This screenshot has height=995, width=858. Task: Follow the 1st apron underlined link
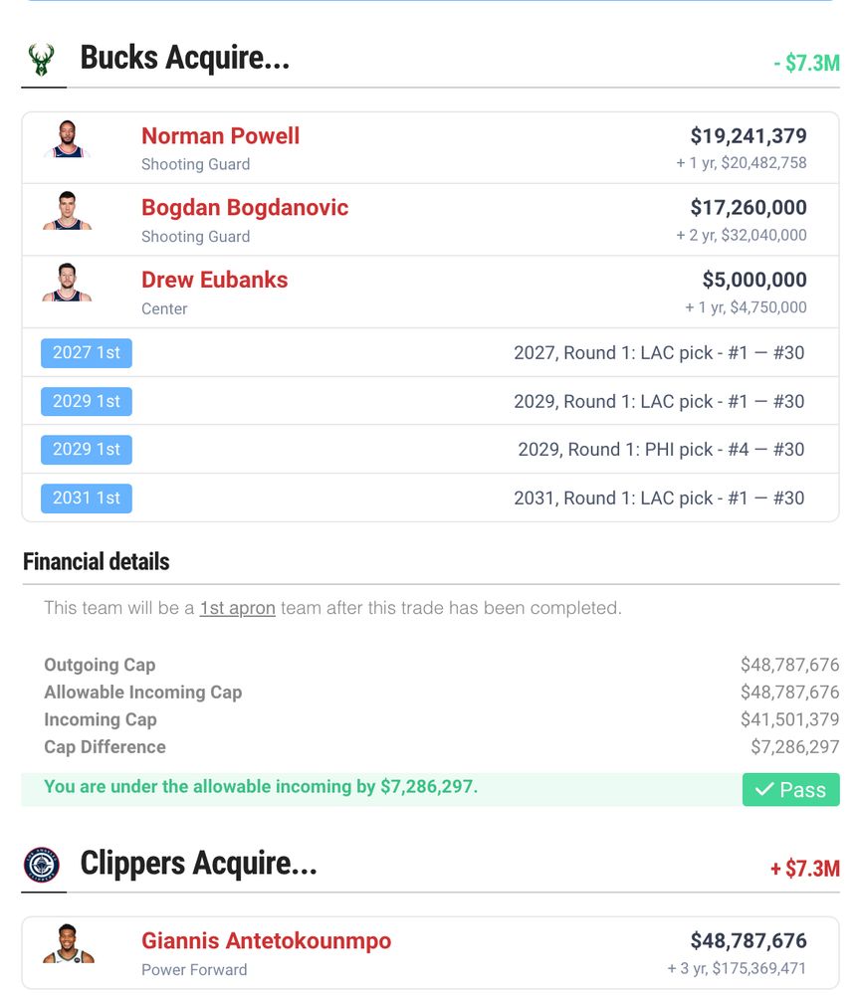pyautogui.click(x=237, y=608)
